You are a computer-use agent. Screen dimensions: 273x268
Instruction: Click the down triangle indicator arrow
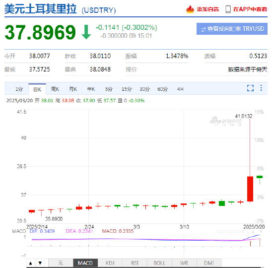(40, 263)
